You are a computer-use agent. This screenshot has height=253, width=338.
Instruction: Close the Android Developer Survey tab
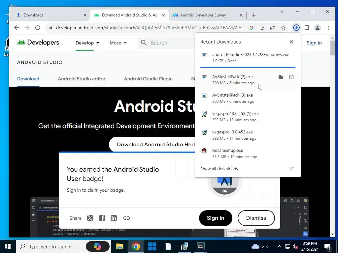[x=241, y=15]
